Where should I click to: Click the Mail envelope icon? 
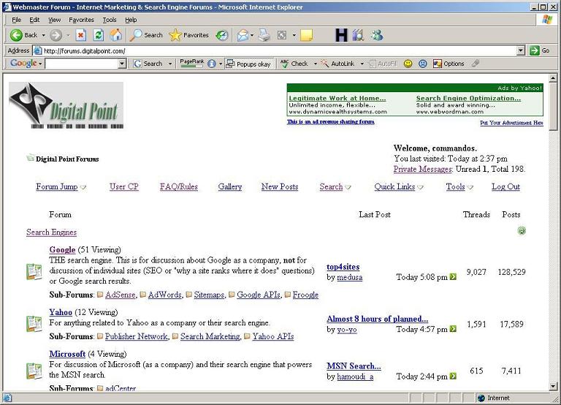[243, 35]
